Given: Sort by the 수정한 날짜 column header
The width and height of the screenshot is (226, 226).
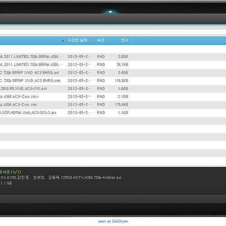Looking at the screenshot, I should click(x=80, y=40).
